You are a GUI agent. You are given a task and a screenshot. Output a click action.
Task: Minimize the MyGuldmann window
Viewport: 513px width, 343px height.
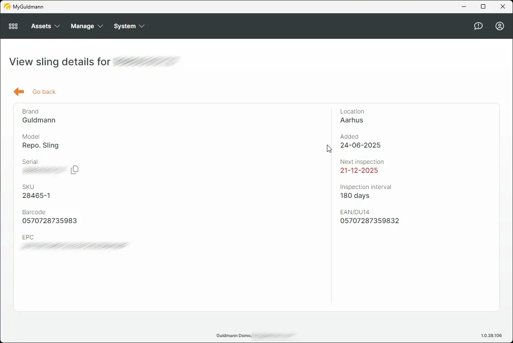click(x=464, y=6)
